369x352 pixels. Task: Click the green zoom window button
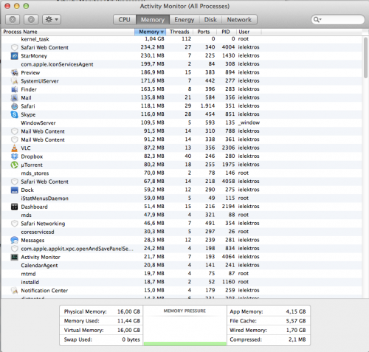click(x=26, y=6)
